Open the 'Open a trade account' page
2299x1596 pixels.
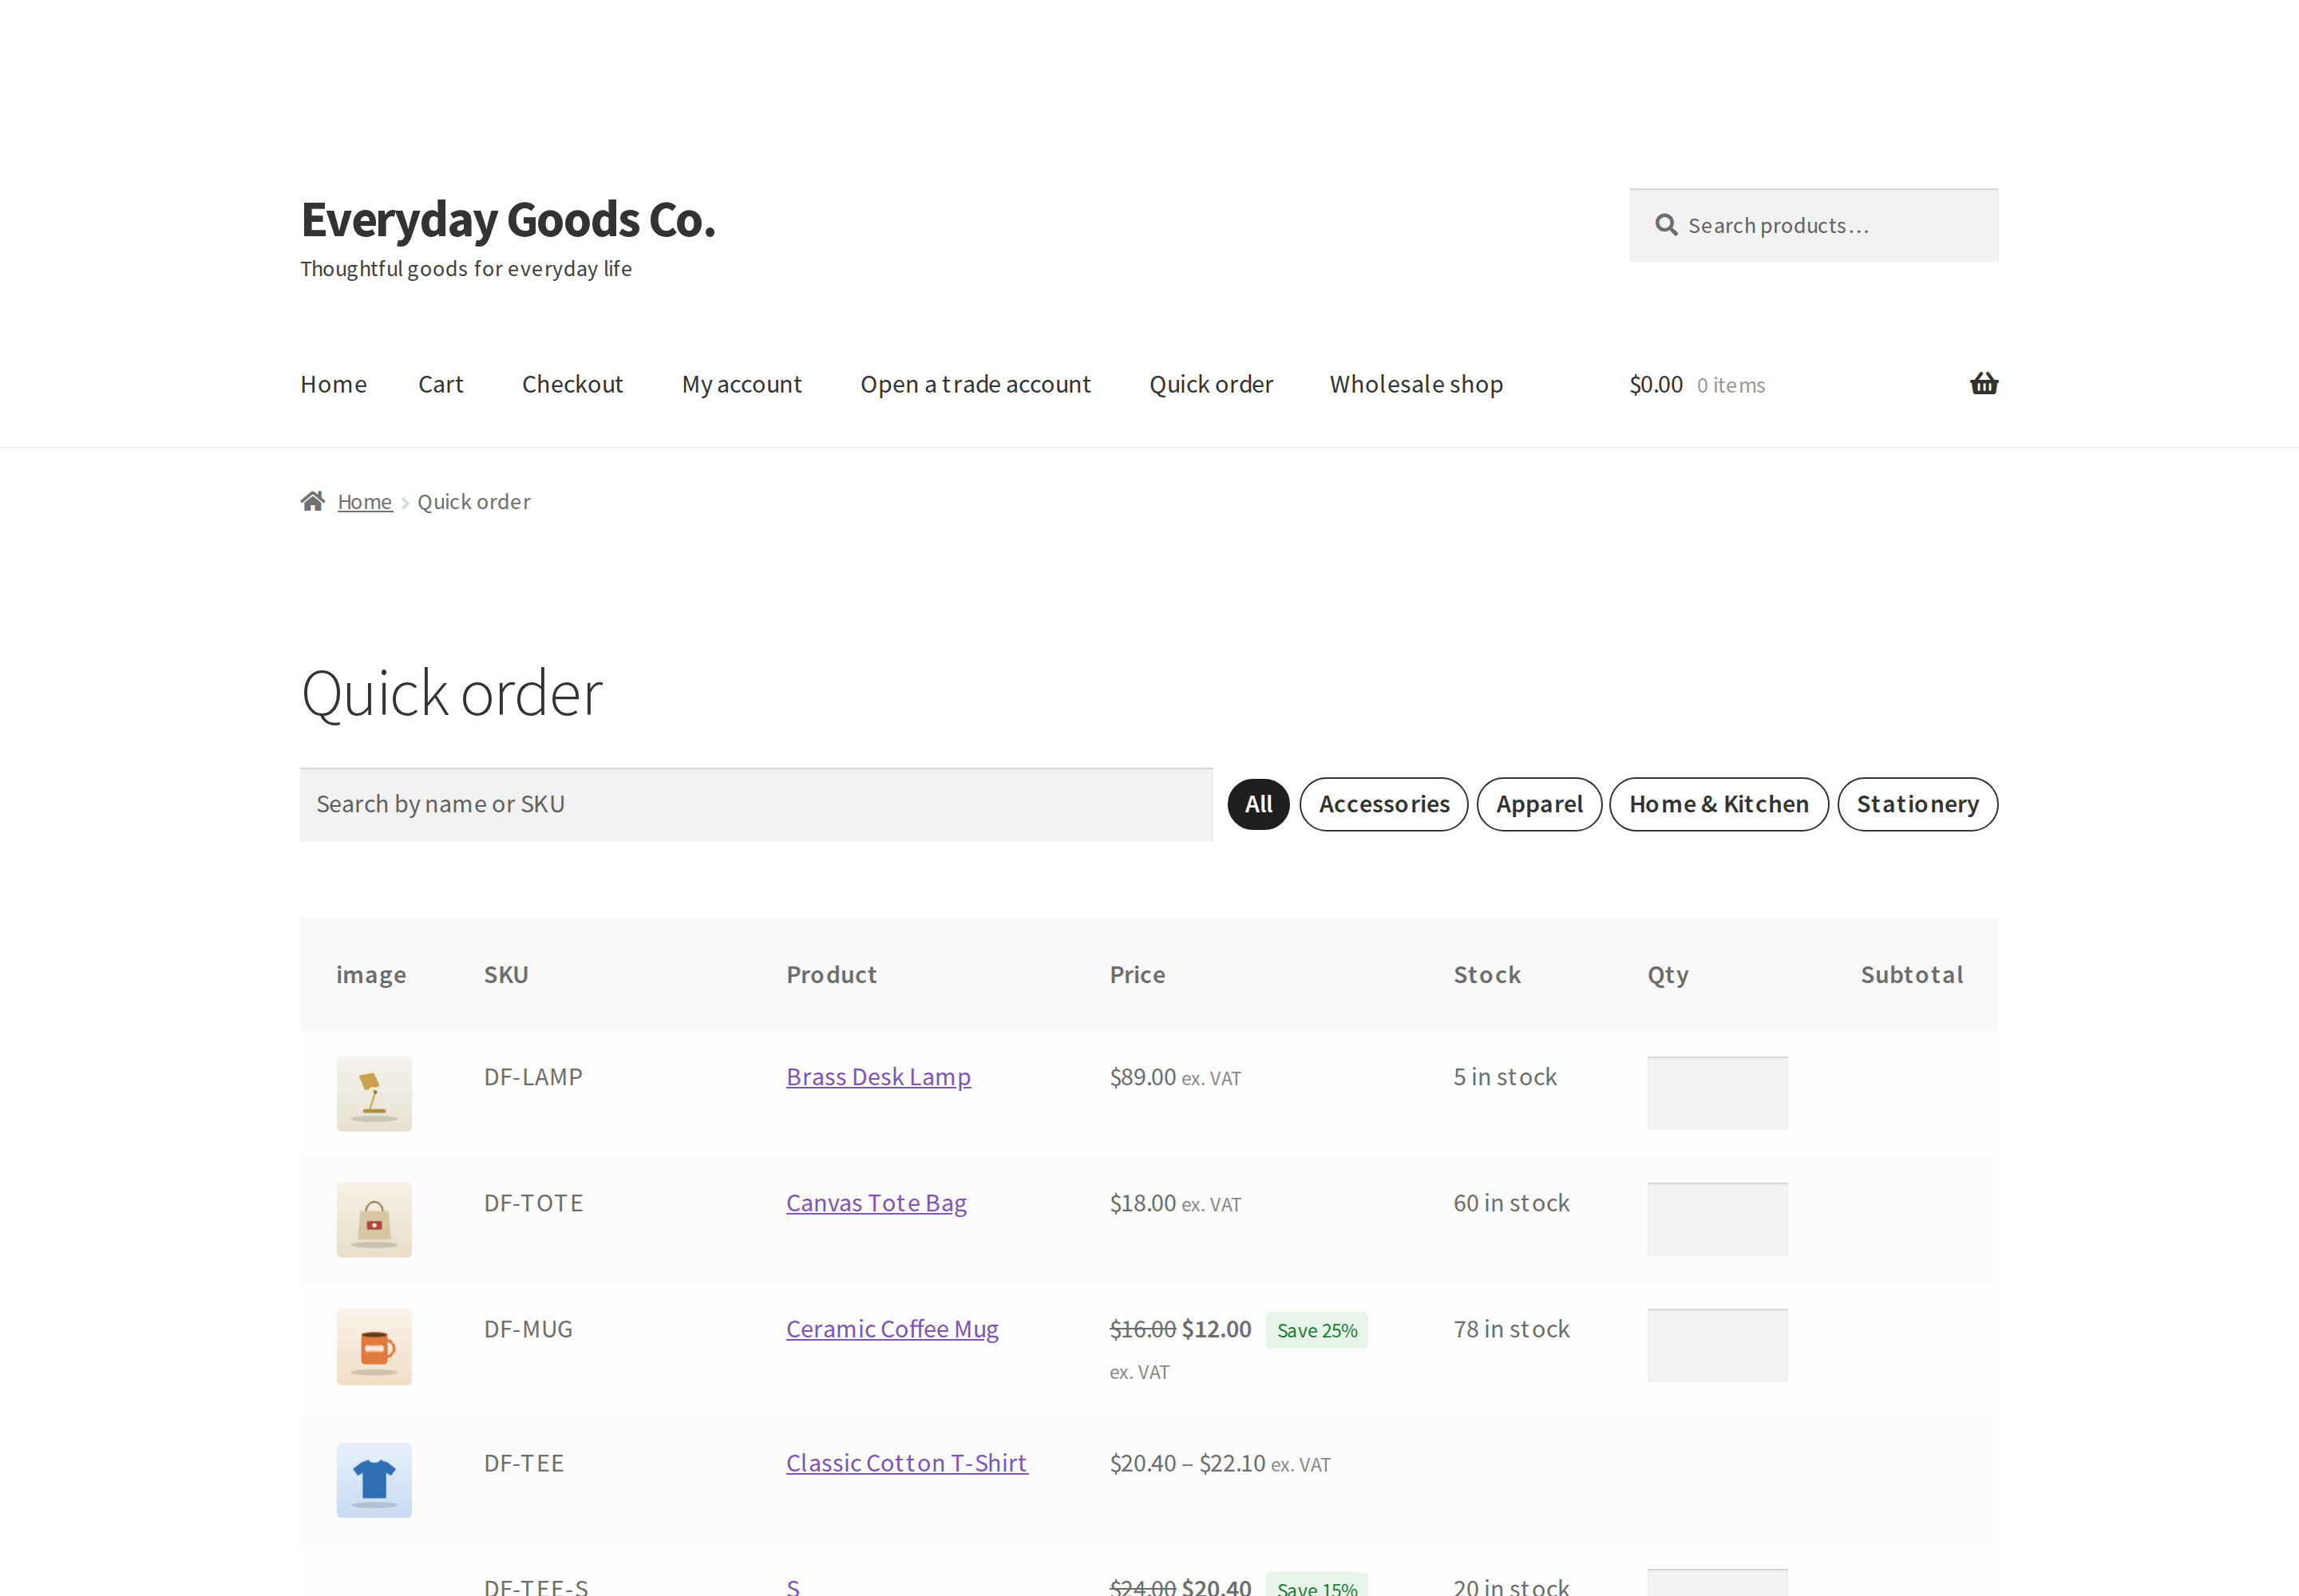click(x=975, y=384)
